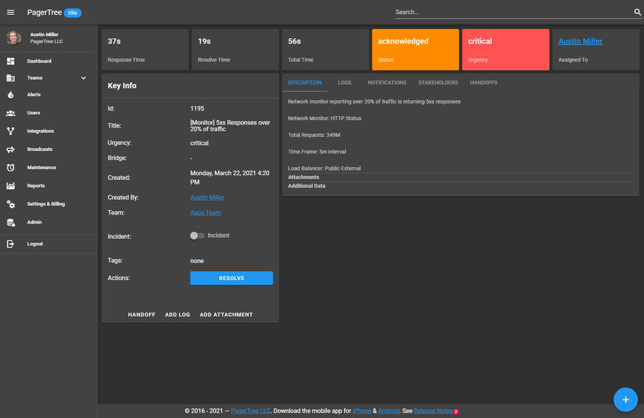Click the Handoff action button
644x418 pixels.
coord(142,315)
